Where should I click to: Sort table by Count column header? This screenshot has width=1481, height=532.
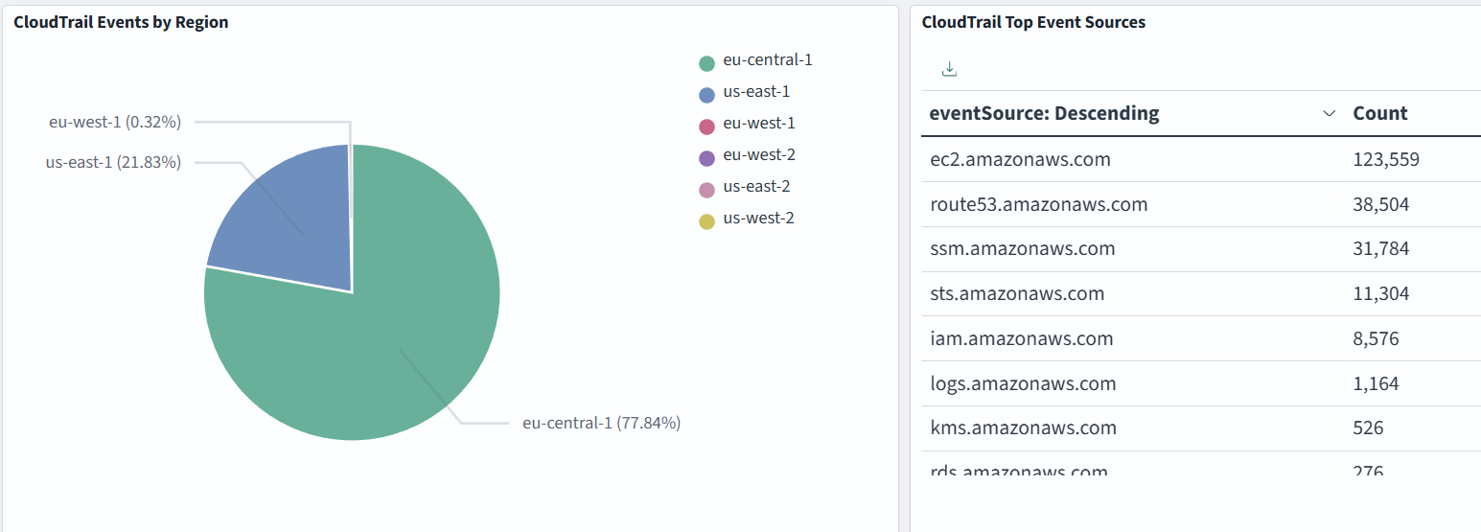[1379, 114]
